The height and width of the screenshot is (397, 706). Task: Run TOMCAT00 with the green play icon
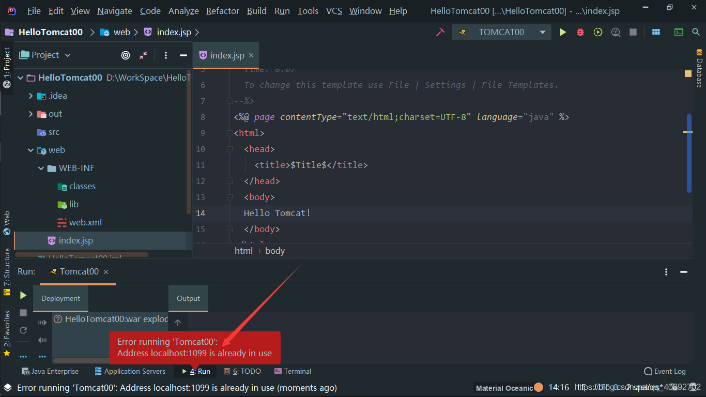563,32
